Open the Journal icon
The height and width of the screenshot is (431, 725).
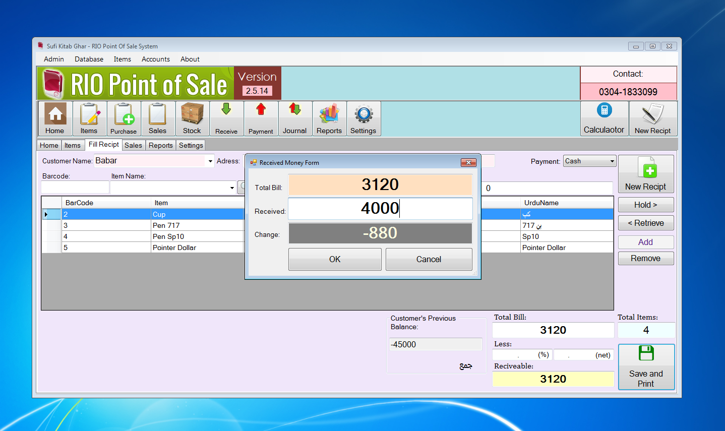coord(295,118)
